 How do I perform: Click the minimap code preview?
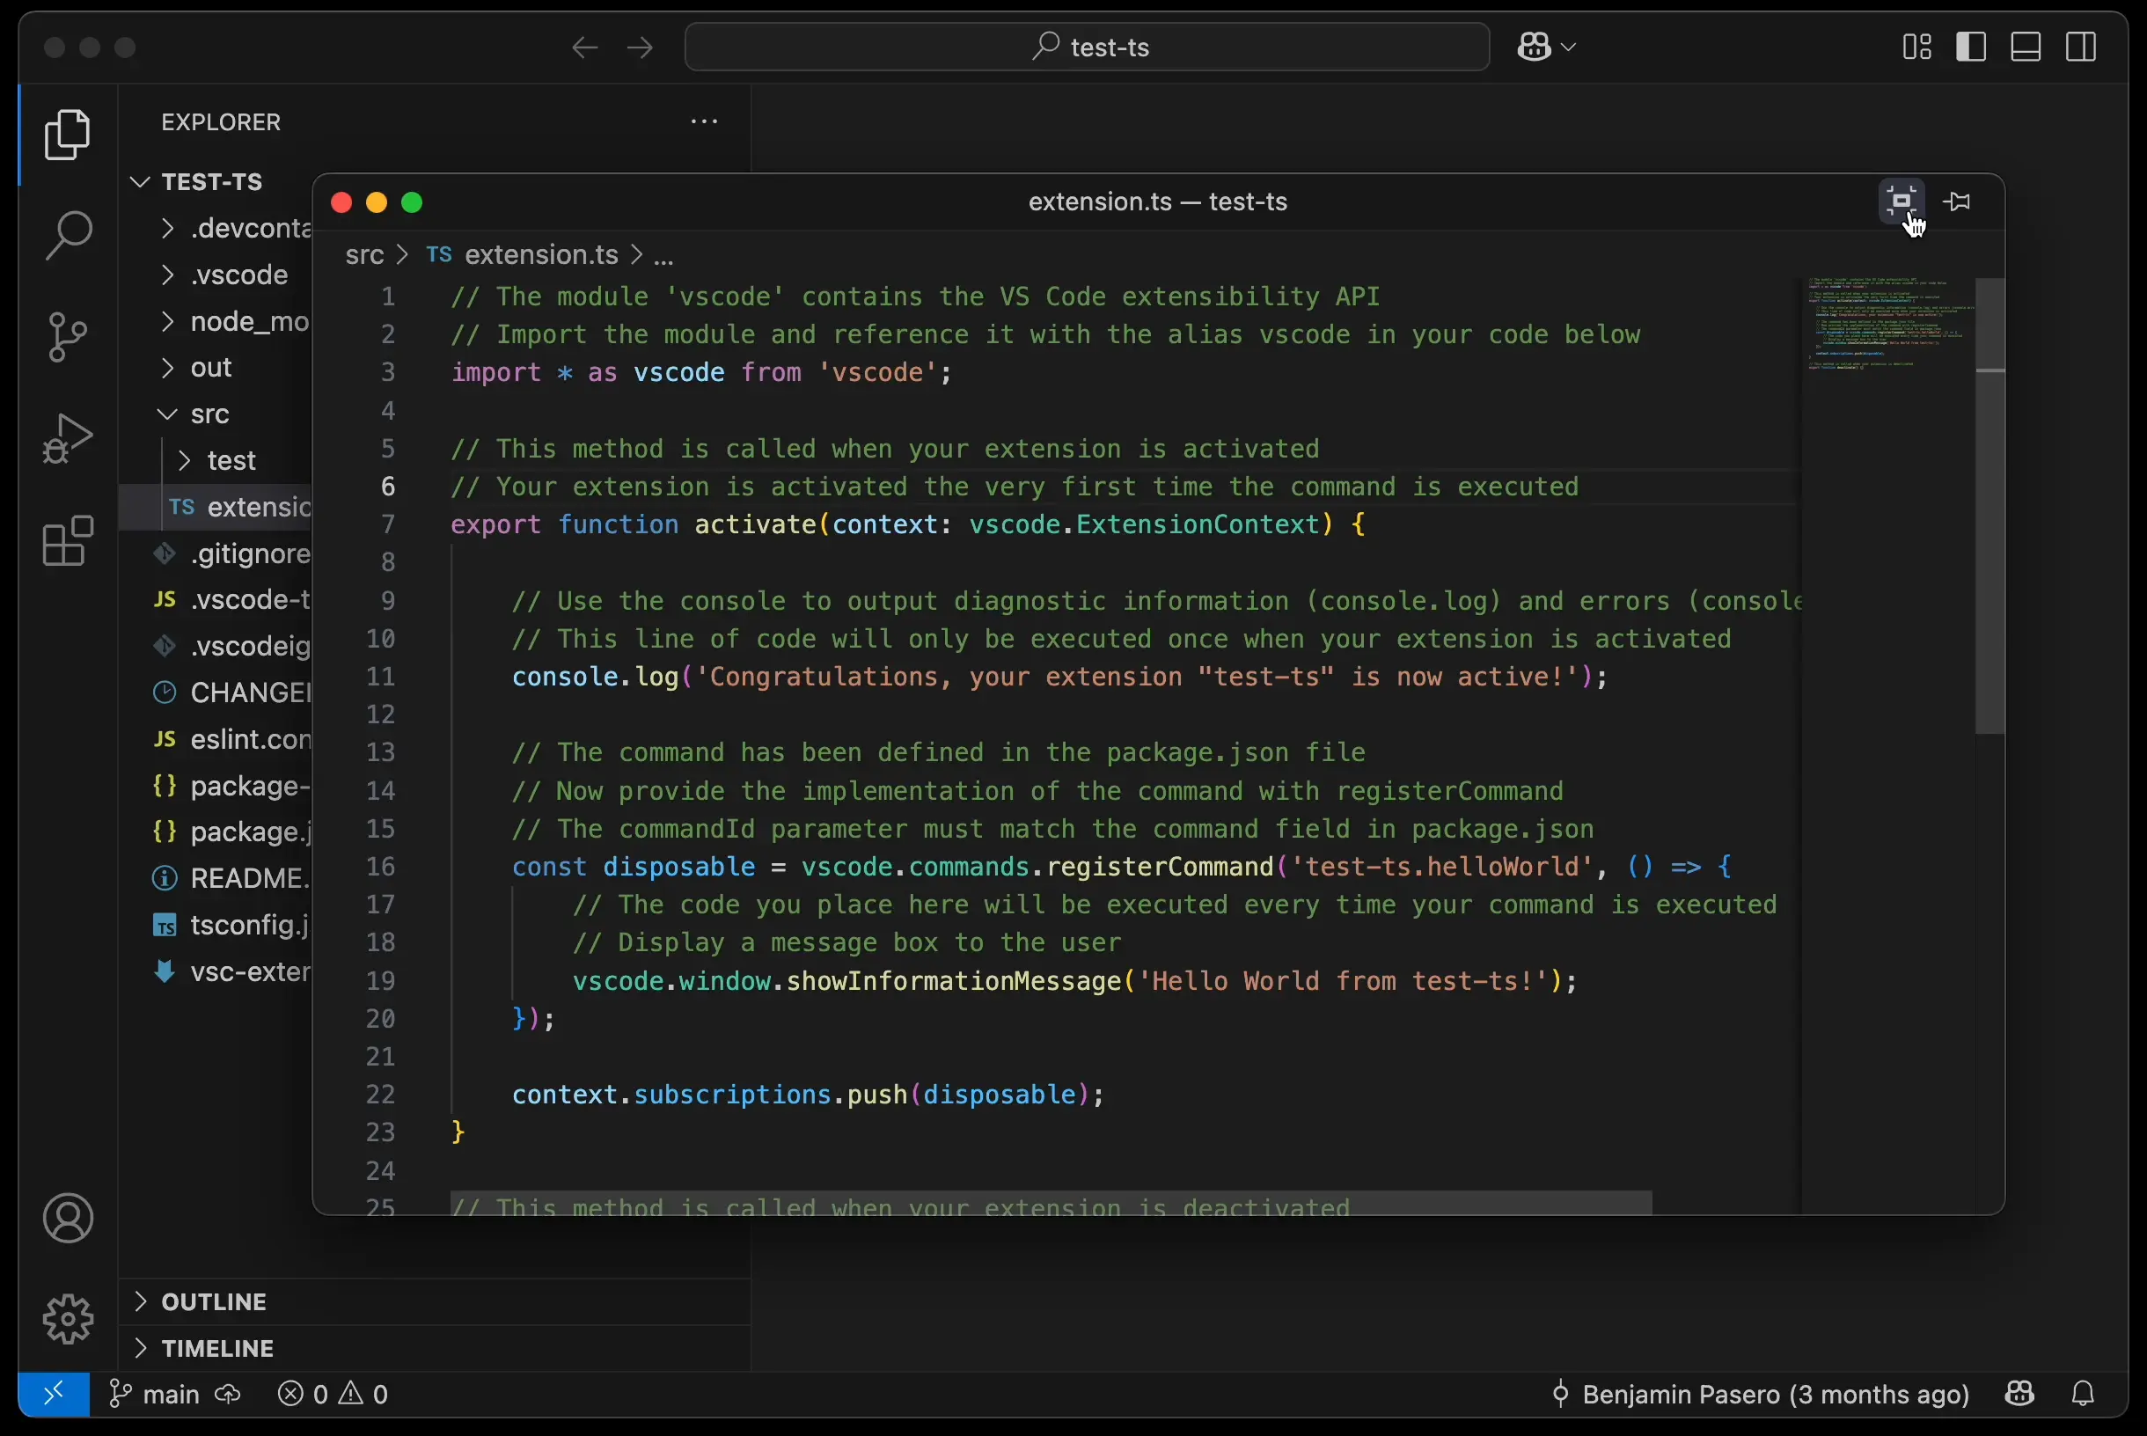(1889, 323)
